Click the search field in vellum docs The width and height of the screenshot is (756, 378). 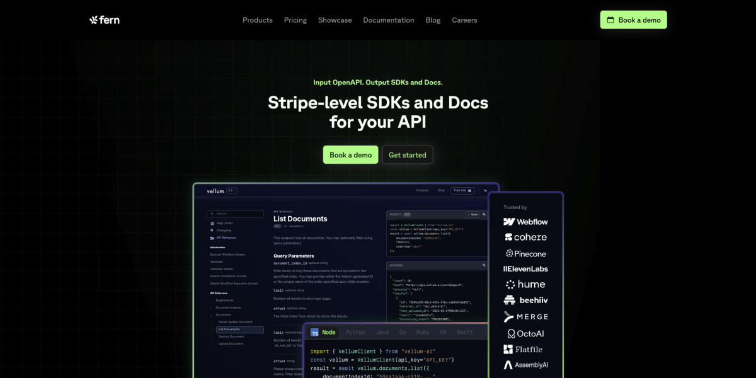click(236, 214)
